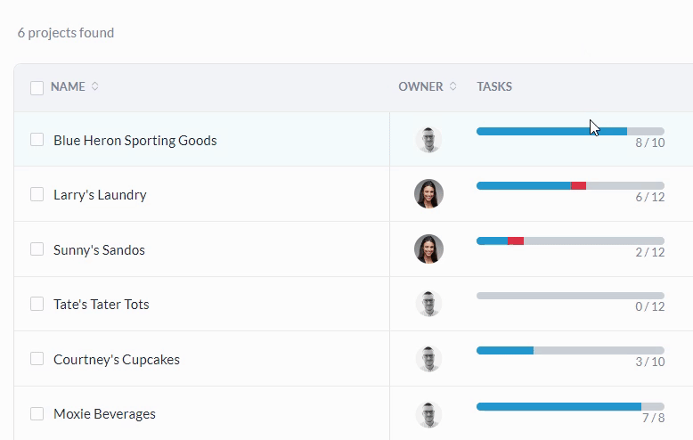This screenshot has height=440, width=693.
Task: Click red segment of Larry's Laundry progress bar
Action: [x=578, y=185]
